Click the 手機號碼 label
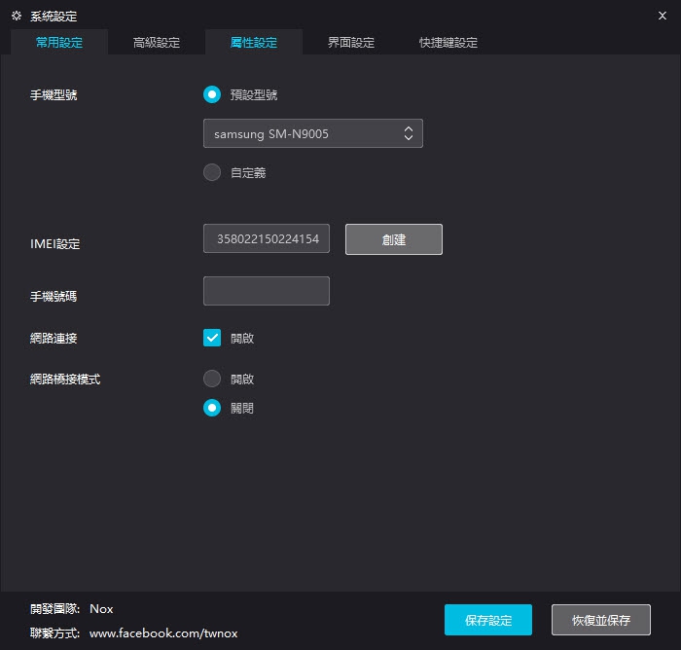The width and height of the screenshot is (681, 650). tap(54, 297)
